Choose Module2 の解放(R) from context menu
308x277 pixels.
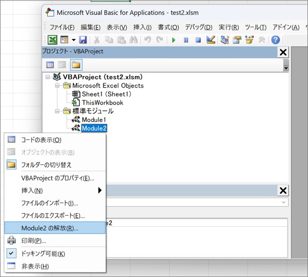[55, 228]
